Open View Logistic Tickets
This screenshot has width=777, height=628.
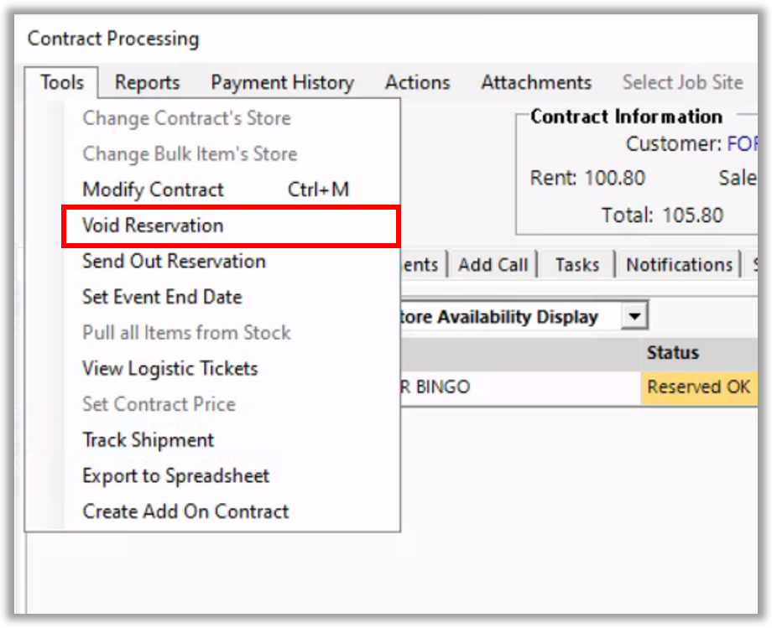coord(169,368)
